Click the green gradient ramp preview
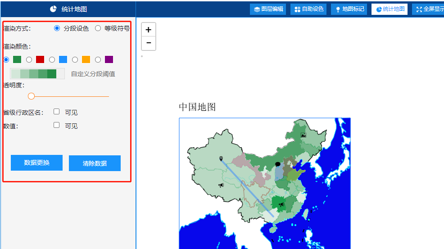 [37, 74]
